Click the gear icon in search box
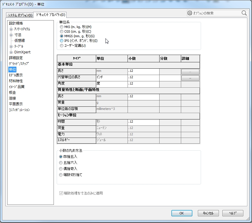The height and width of the screenshot is (223, 252). tap(190, 13)
